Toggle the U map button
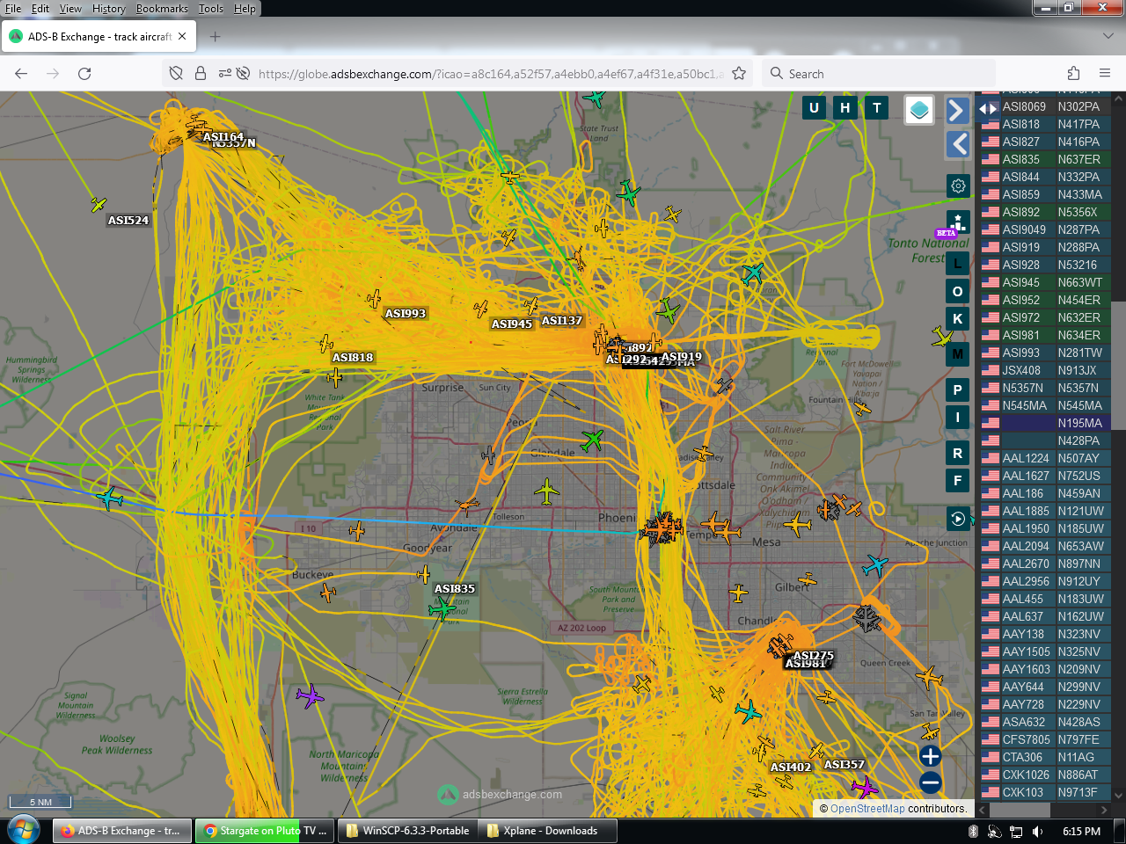 pos(814,108)
